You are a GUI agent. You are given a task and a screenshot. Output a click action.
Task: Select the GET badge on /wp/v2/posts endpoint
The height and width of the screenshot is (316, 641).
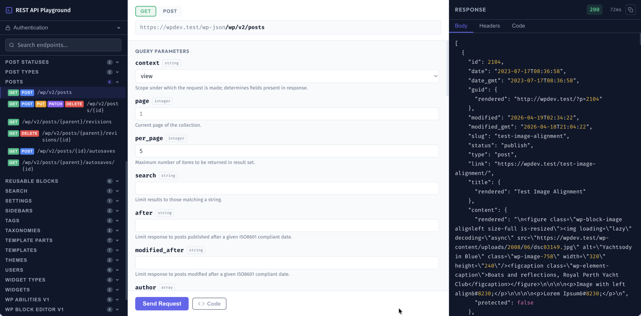point(13,92)
